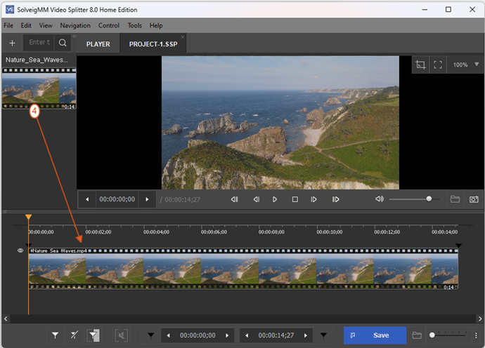Collapse media panel with double-chevron icon
485x348 pixels.
coord(75,36)
